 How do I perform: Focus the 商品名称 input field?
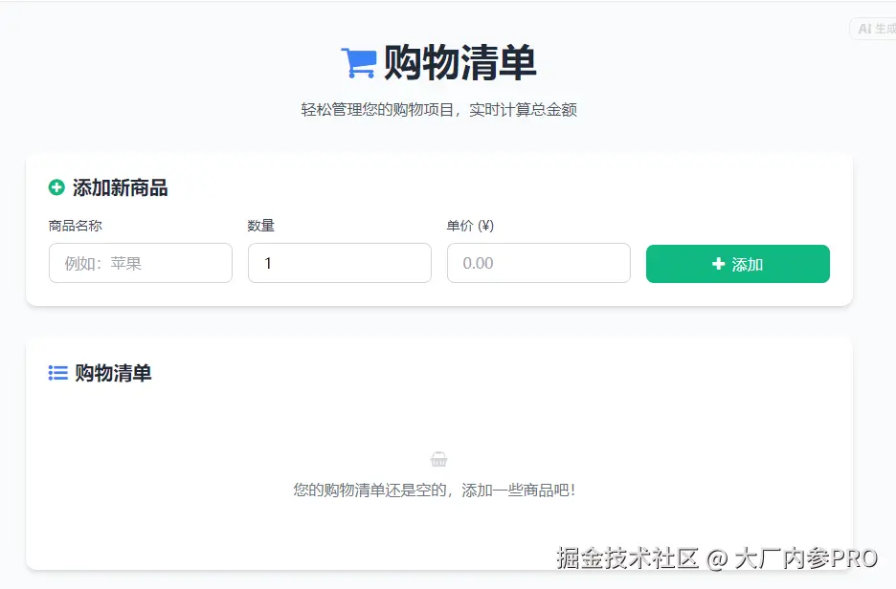(140, 263)
